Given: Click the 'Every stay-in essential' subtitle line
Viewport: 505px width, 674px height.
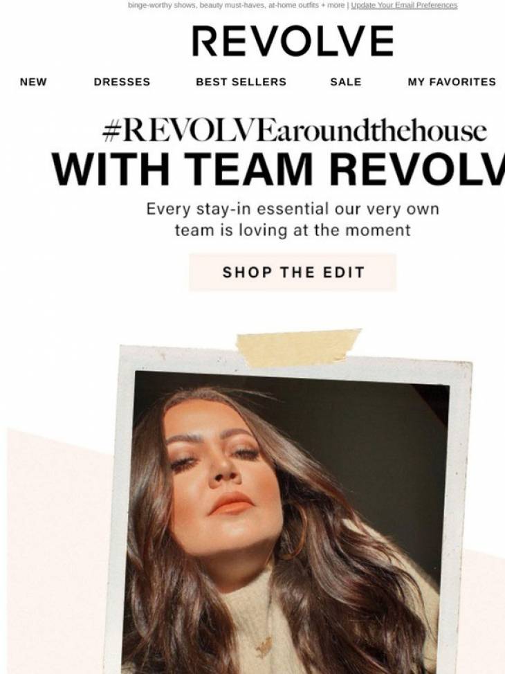Looking at the screenshot, I should tap(293, 209).
